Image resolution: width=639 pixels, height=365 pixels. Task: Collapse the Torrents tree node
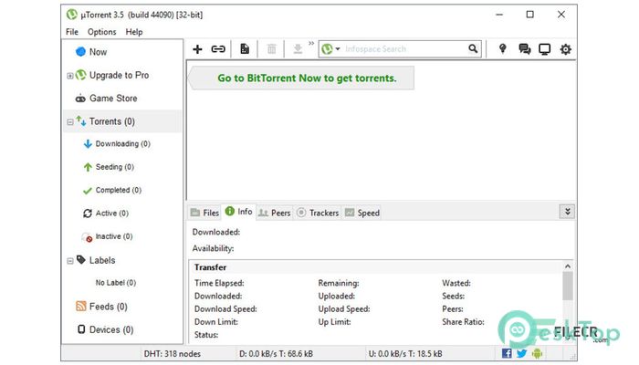click(x=70, y=121)
